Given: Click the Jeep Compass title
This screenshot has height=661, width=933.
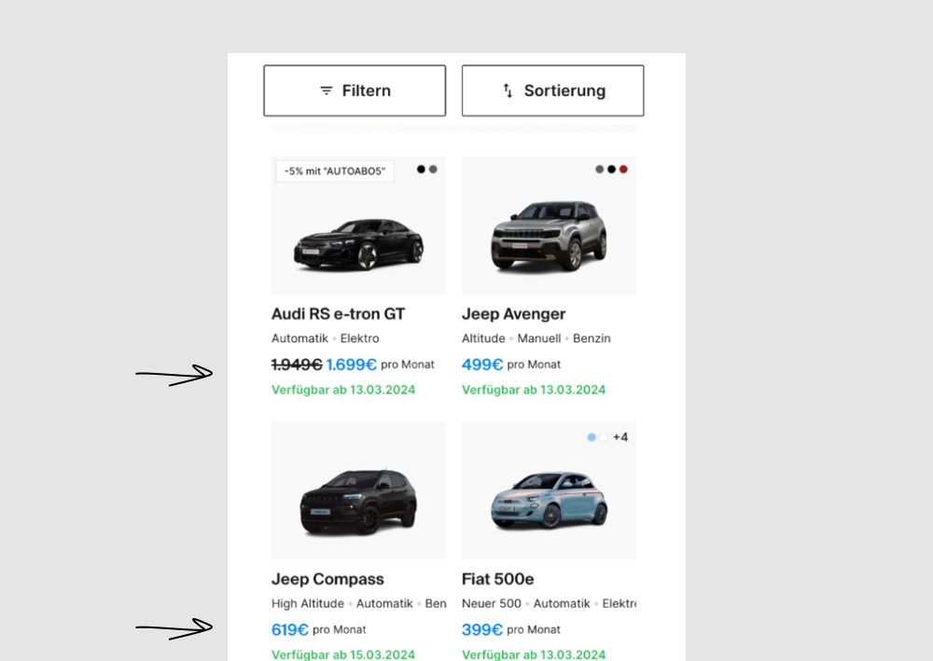Looking at the screenshot, I should pos(327,579).
